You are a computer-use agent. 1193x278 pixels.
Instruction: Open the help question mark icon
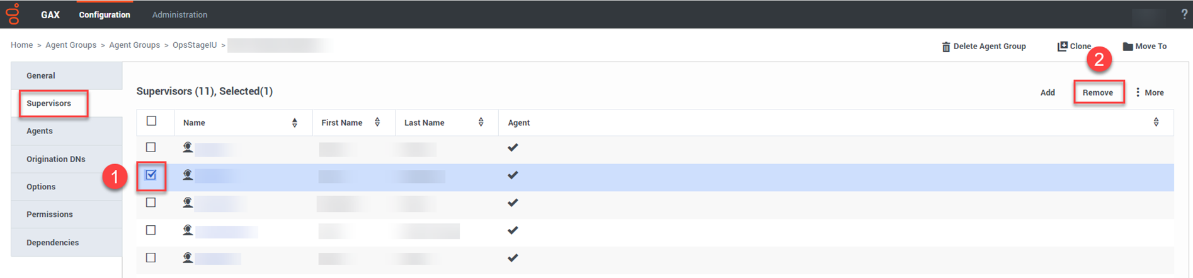[1184, 14]
